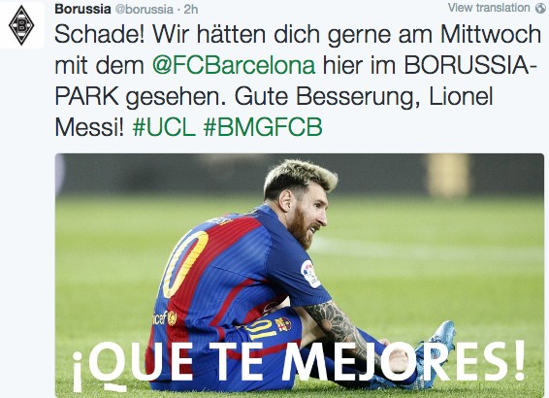Select the #UCL hashtag

(164, 127)
